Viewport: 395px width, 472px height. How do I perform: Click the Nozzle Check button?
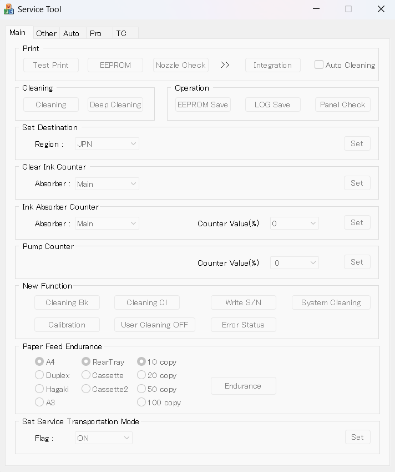[x=181, y=65]
